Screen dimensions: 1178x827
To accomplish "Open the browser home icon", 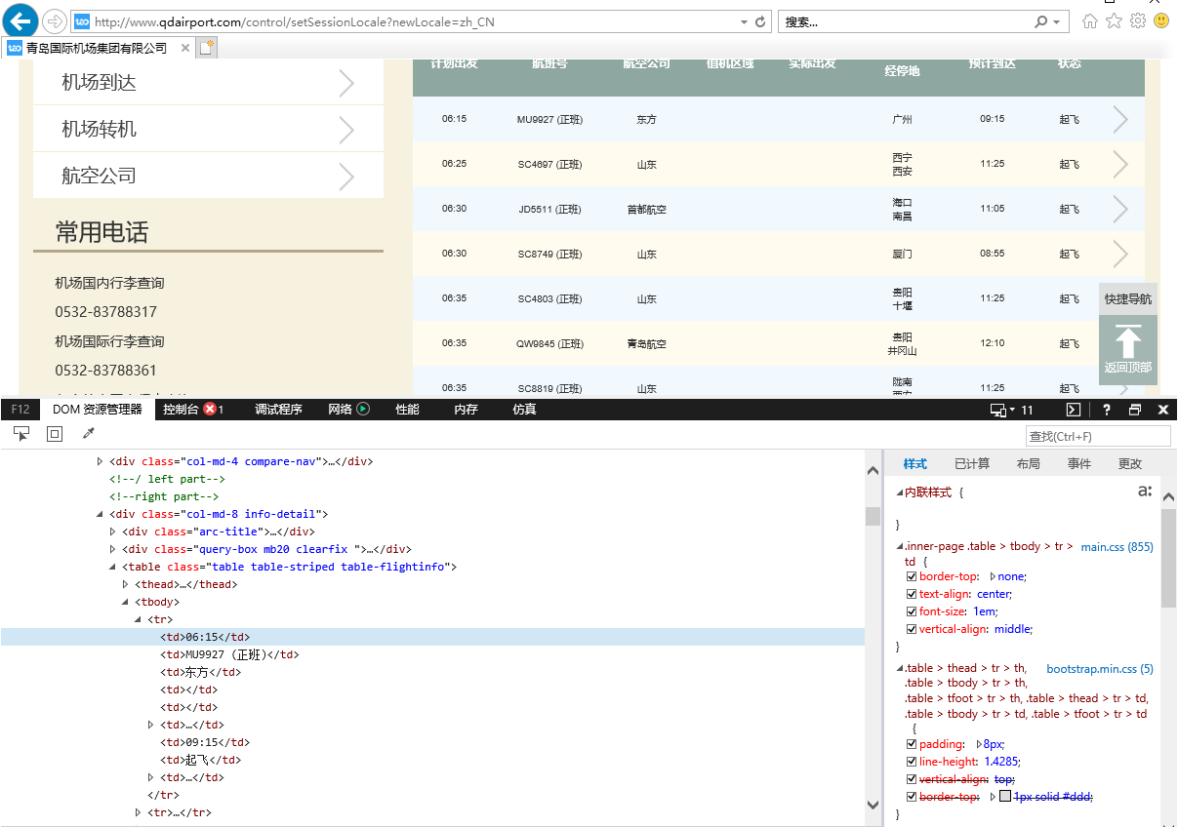I will (x=1090, y=21).
